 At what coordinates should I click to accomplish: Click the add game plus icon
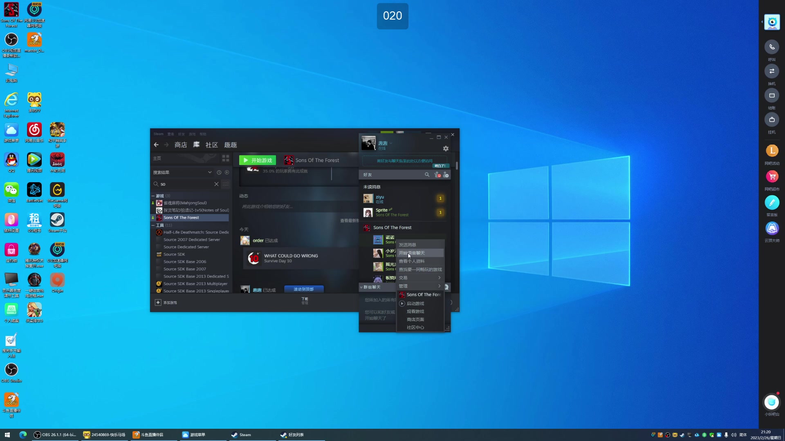(158, 303)
